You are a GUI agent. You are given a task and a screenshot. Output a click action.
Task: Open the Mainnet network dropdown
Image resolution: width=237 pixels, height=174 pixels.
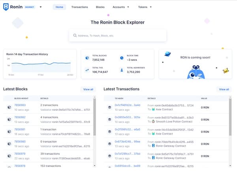tap(41, 7)
